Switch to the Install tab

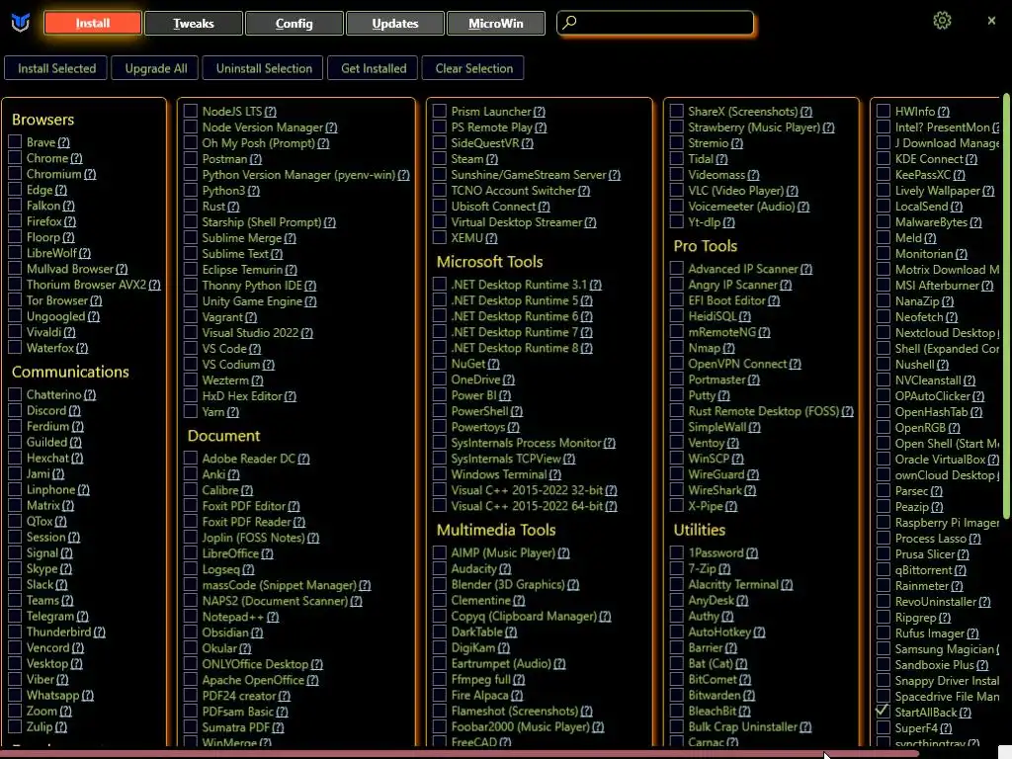point(93,24)
